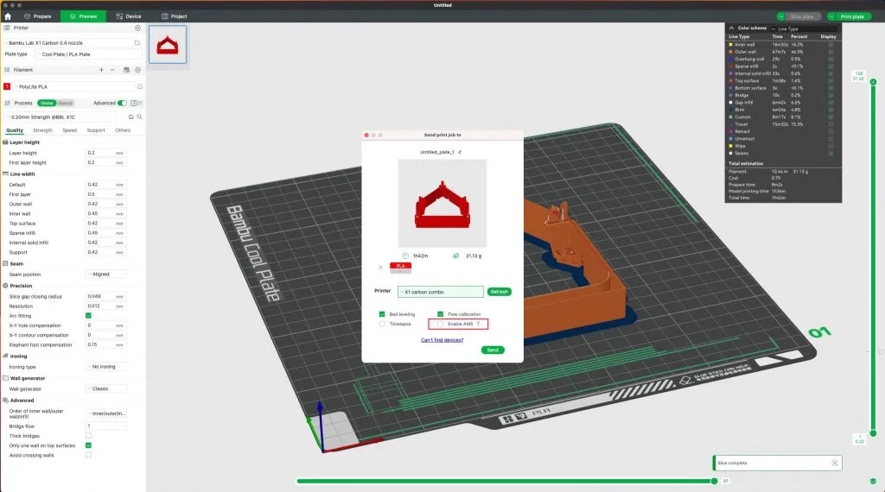Open printer settings gear icon
Image resolution: width=885 pixels, height=492 pixels.
point(137,28)
